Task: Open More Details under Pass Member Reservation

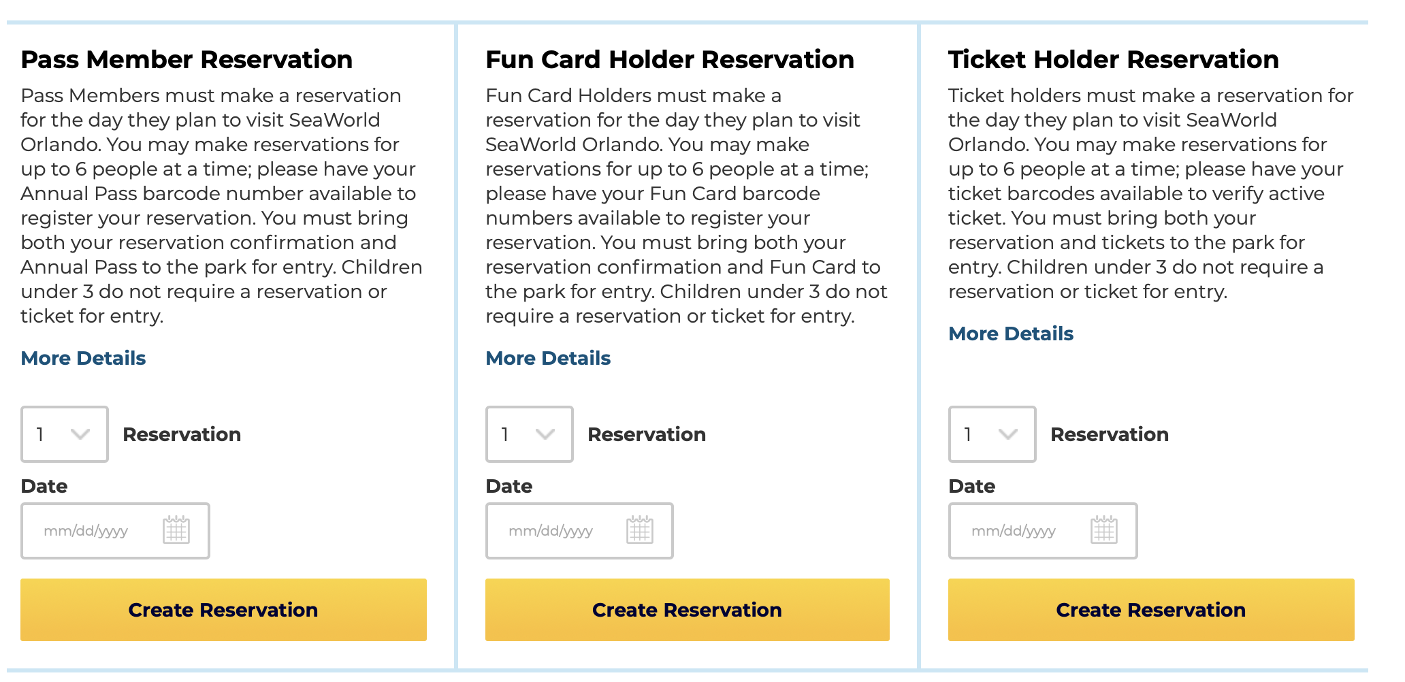Action: [x=83, y=358]
